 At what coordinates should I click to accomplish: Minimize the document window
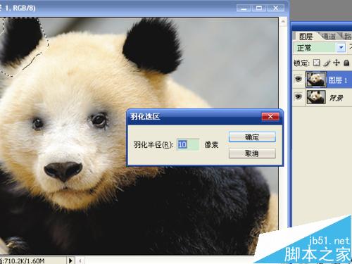pyautogui.click(x=244, y=8)
